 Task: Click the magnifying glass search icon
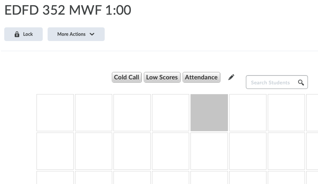pos(301,82)
